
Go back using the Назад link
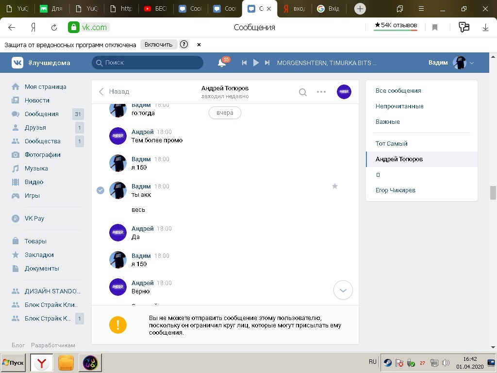click(x=115, y=91)
